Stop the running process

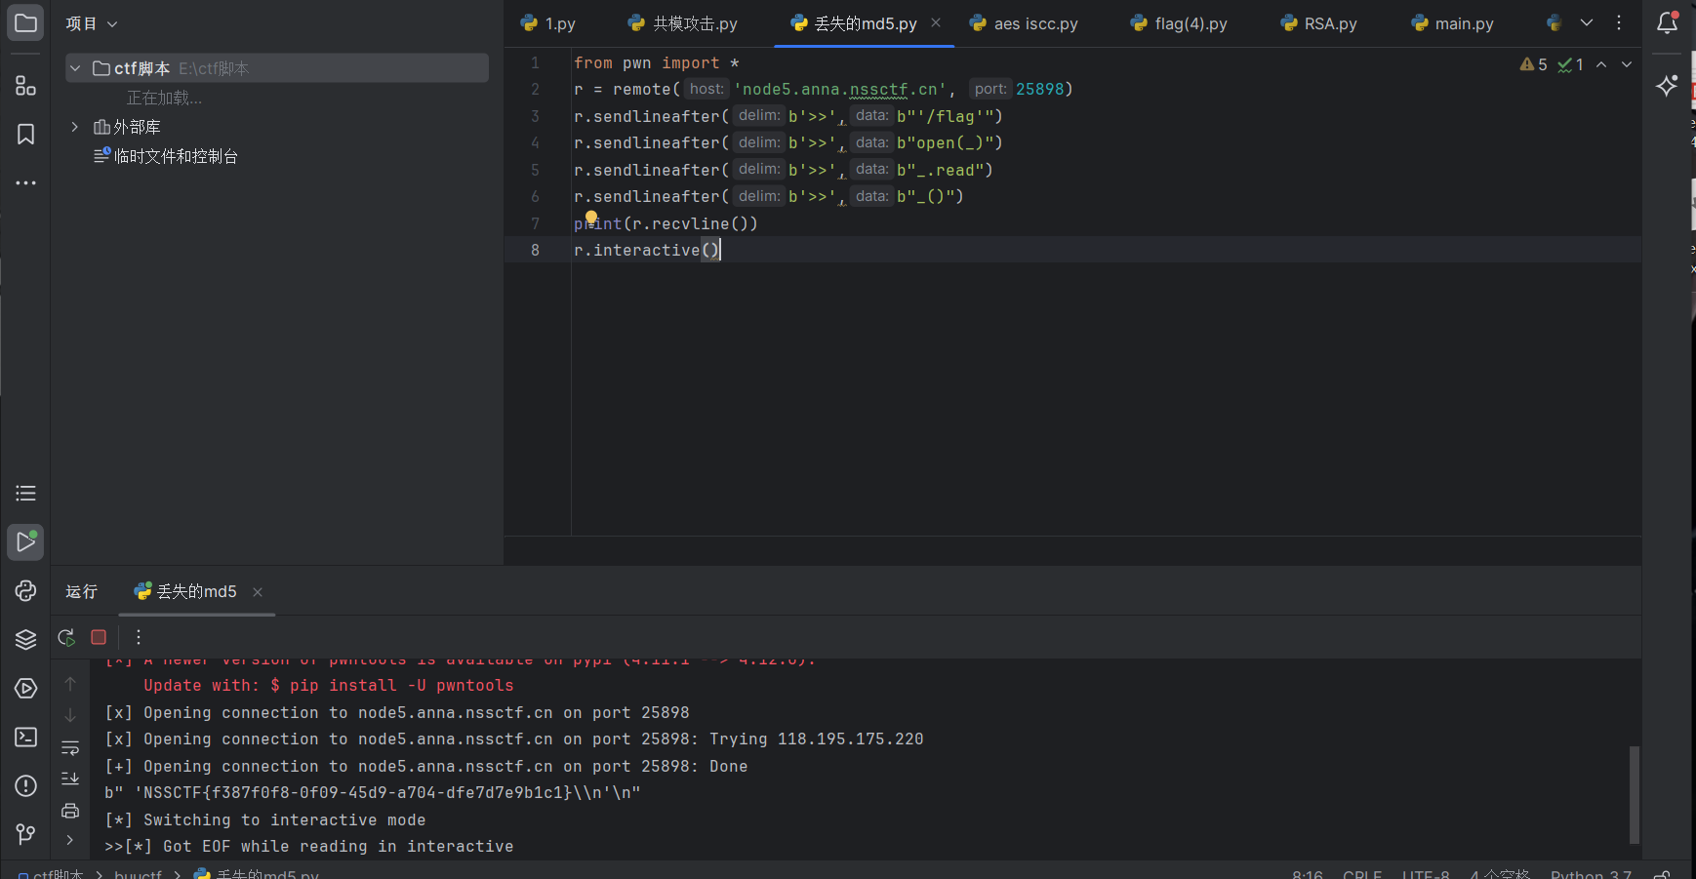[99, 637]
